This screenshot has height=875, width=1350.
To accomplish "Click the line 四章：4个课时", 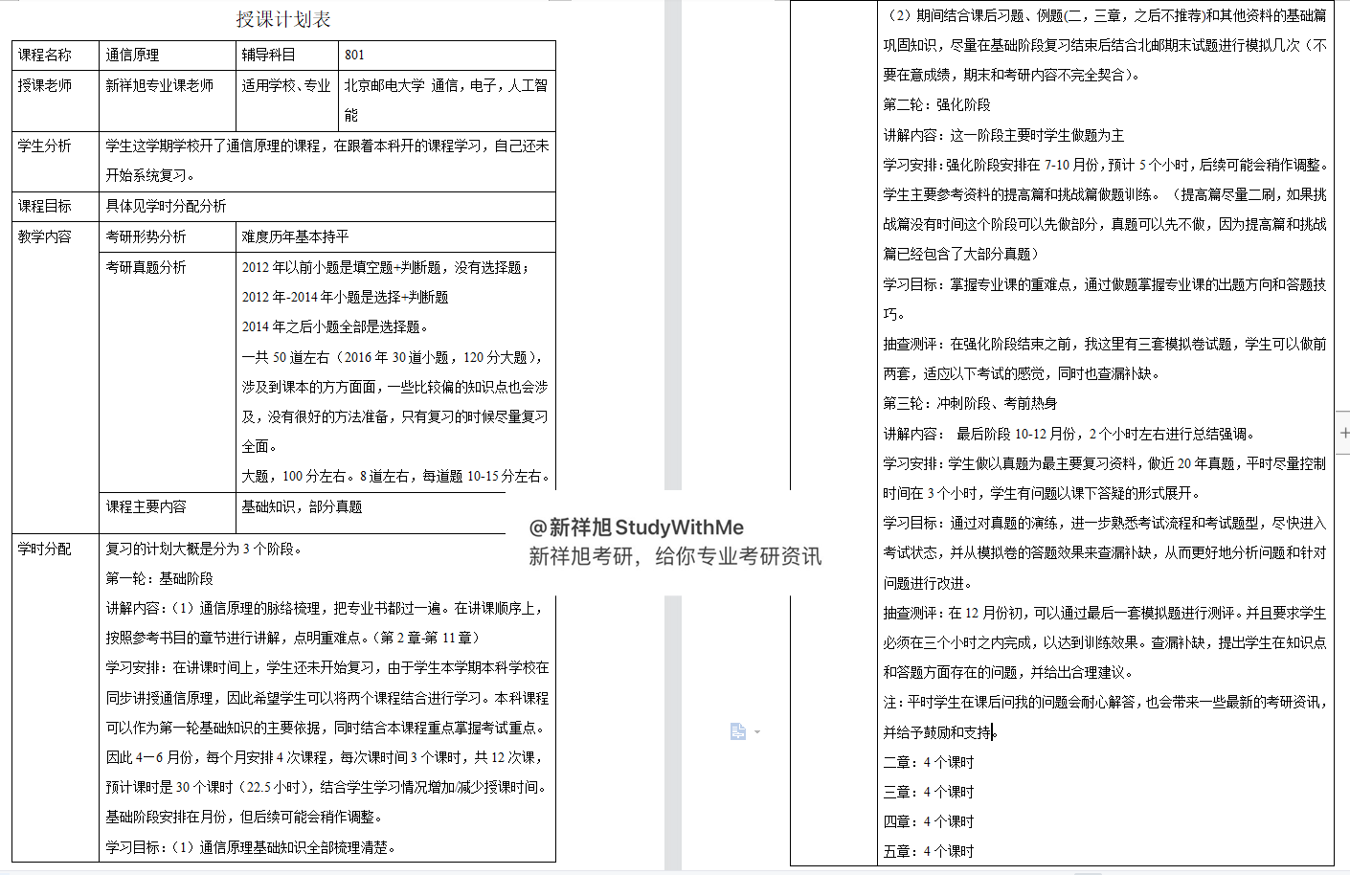I will [929, 821].
